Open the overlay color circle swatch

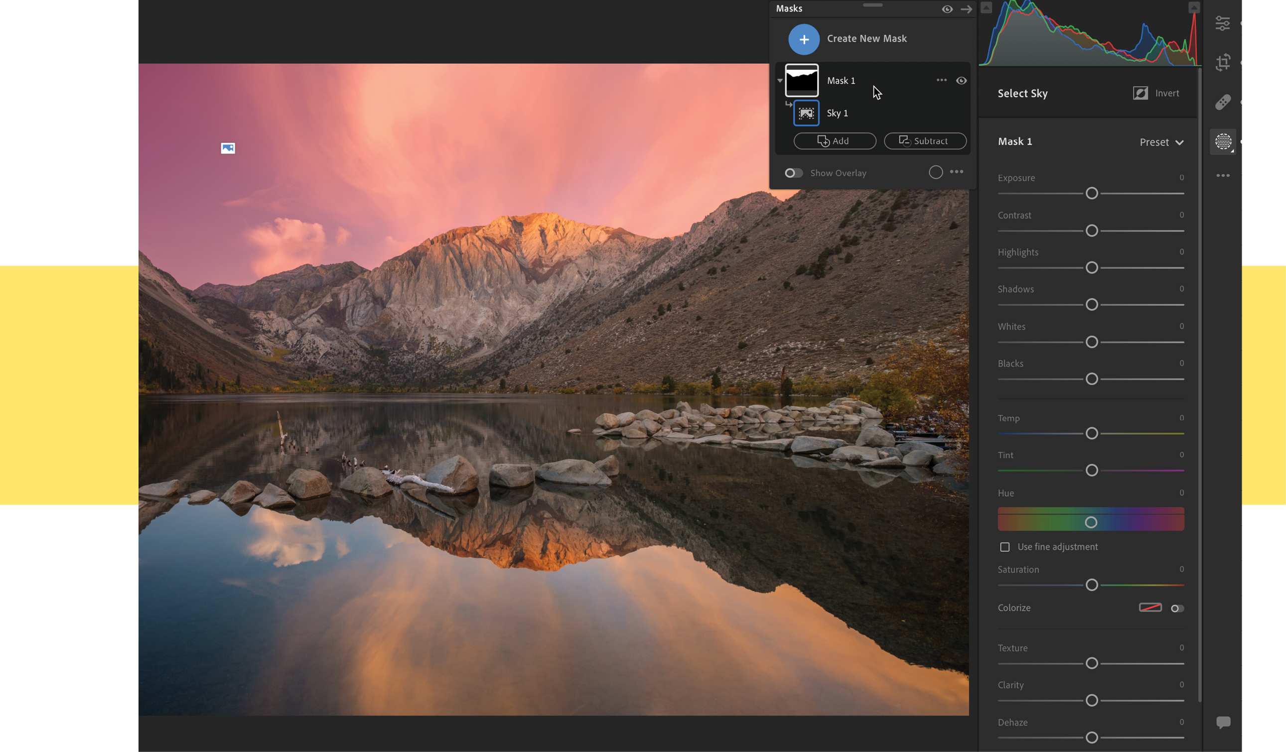click(x=935, y=172)
